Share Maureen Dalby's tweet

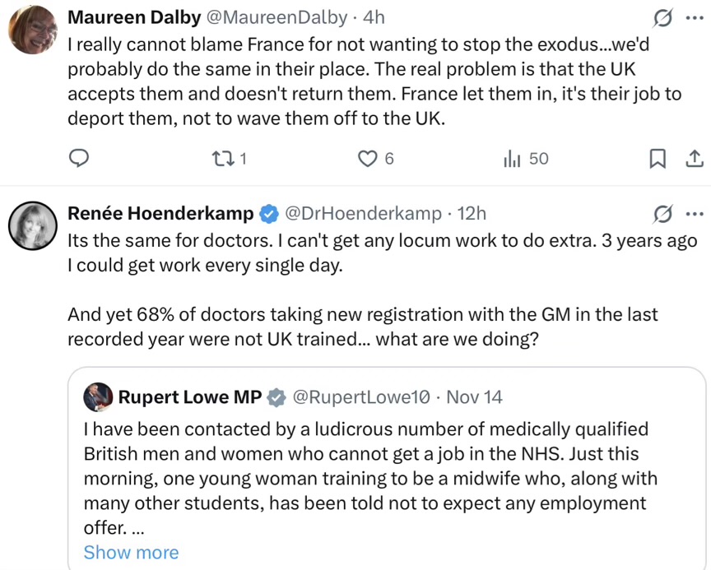(694, 158)
